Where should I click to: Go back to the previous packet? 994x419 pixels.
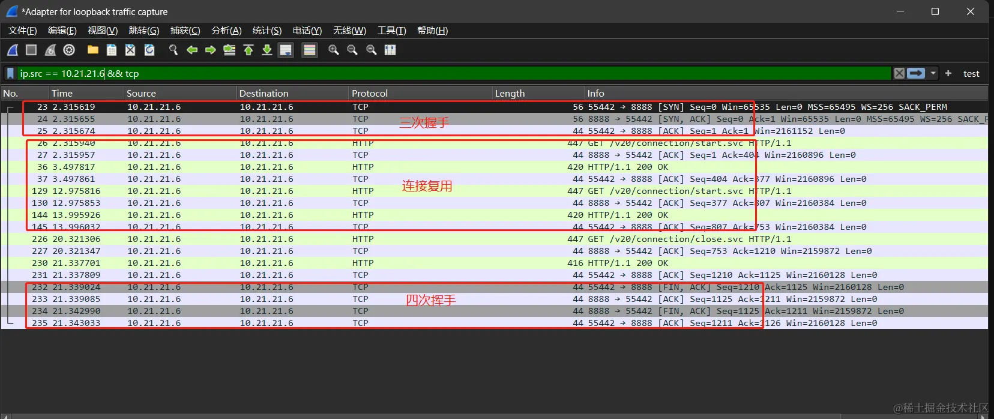click(x=192, y=50)
